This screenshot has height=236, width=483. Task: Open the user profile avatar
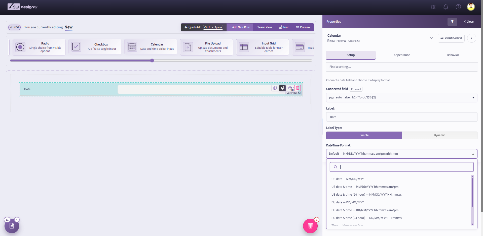[471, 7]
